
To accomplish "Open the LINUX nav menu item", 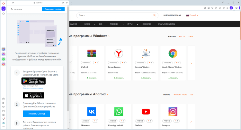I will [x=87, y=24].
